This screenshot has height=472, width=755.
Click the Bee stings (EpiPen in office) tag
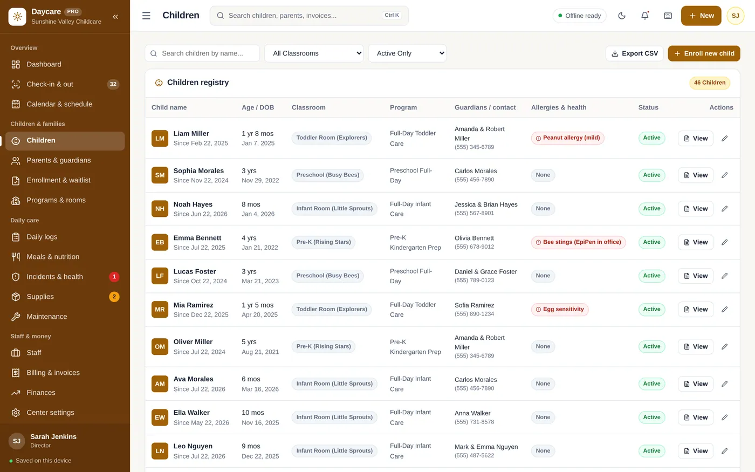579,242
